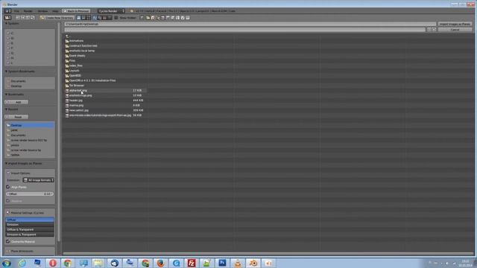Click the Reset recent list button

pos(17,117)
